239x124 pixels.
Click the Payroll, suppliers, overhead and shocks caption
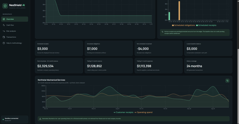point(148,70)
